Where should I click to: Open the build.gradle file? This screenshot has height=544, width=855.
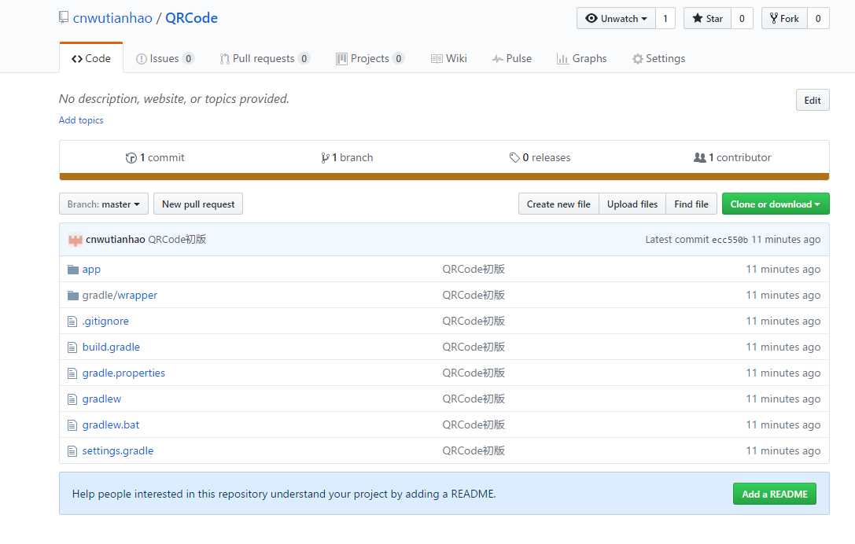(111, 347)
